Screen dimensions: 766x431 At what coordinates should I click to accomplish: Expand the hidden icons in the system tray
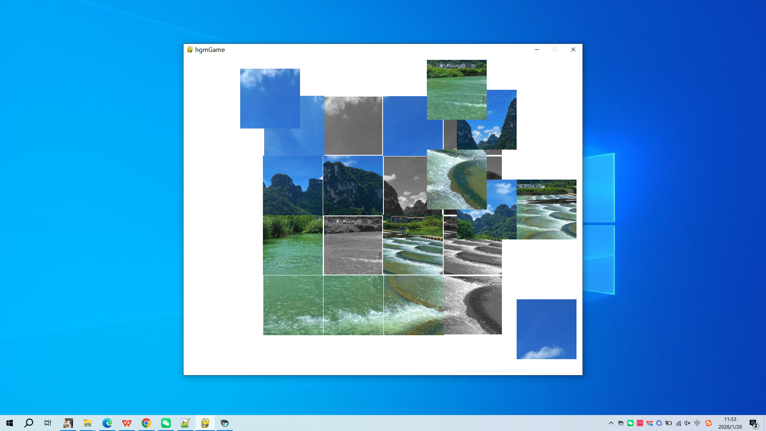[x=610, y=423]
